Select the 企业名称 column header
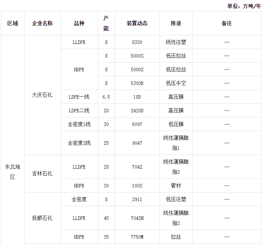This screenshot has height=245, width=263. (x=42, y=24)
